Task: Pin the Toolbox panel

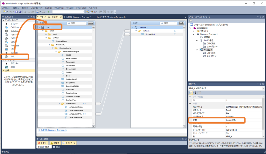Action: 31,17
